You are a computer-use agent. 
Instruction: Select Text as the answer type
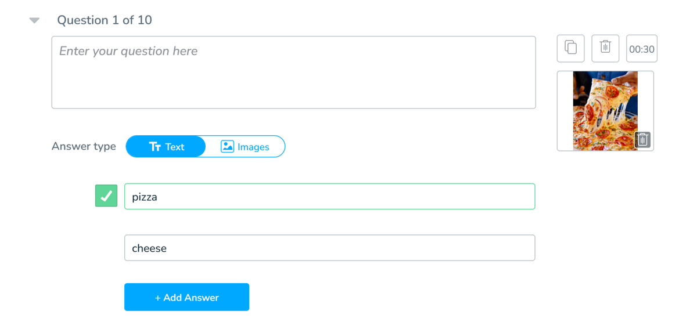tap(166, 147)
